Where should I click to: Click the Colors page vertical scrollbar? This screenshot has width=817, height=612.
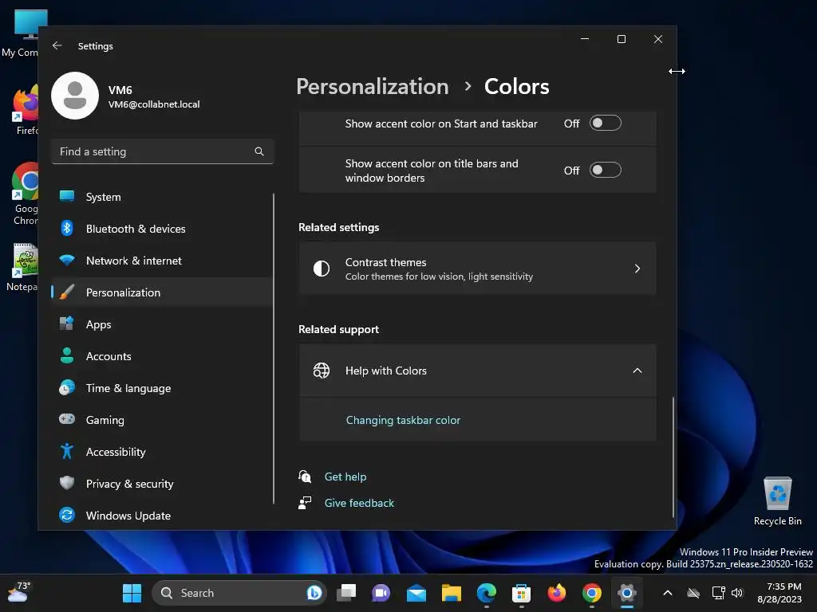point(673,457)
